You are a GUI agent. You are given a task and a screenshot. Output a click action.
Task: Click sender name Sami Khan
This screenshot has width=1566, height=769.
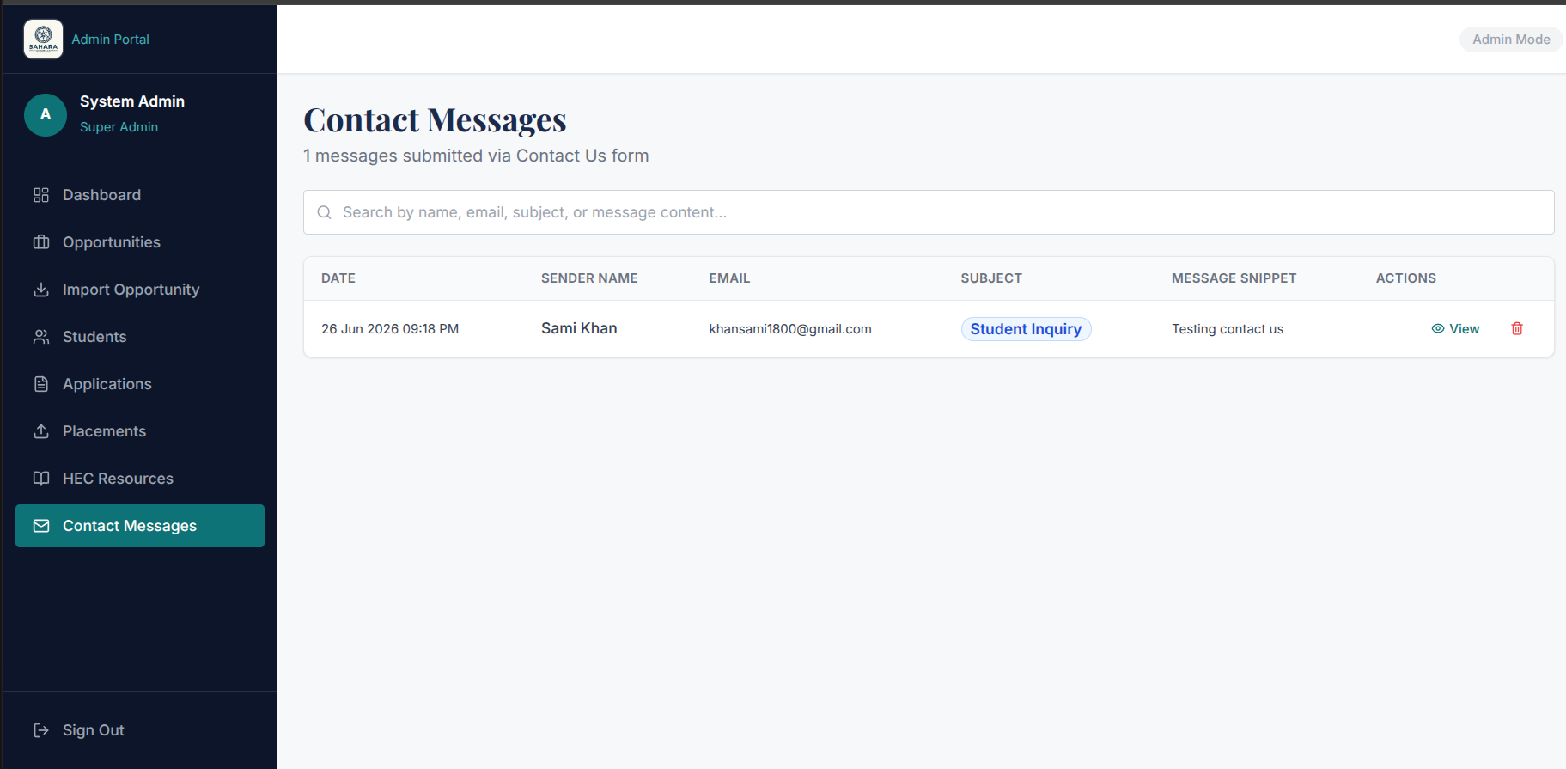click(579, 328)
